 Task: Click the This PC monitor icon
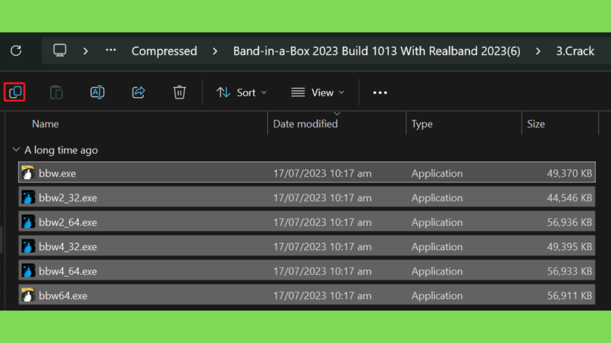coord(60,51)
